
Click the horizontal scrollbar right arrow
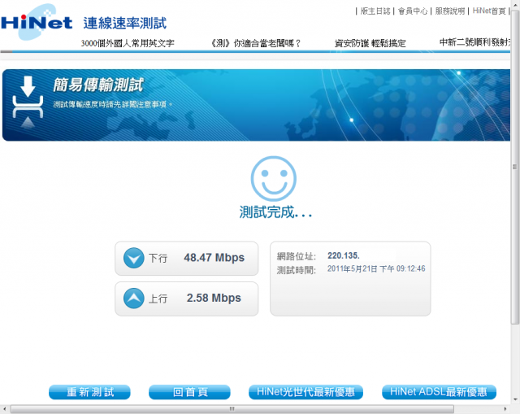505,408
